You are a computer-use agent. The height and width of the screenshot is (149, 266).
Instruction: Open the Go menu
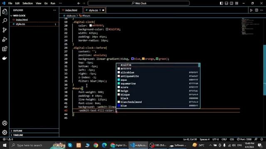(x=46, y=3)
